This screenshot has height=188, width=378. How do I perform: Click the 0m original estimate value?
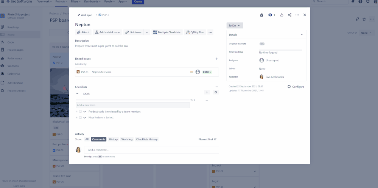click(x=262, y=44)
